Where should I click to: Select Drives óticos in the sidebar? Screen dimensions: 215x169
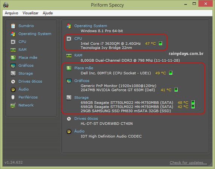30,81
